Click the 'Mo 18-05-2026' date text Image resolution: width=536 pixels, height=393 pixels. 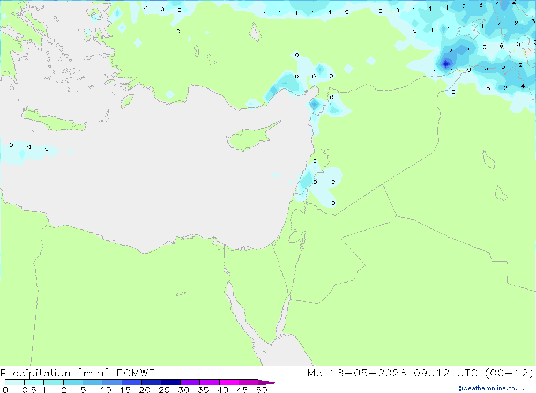coord(356,373)
